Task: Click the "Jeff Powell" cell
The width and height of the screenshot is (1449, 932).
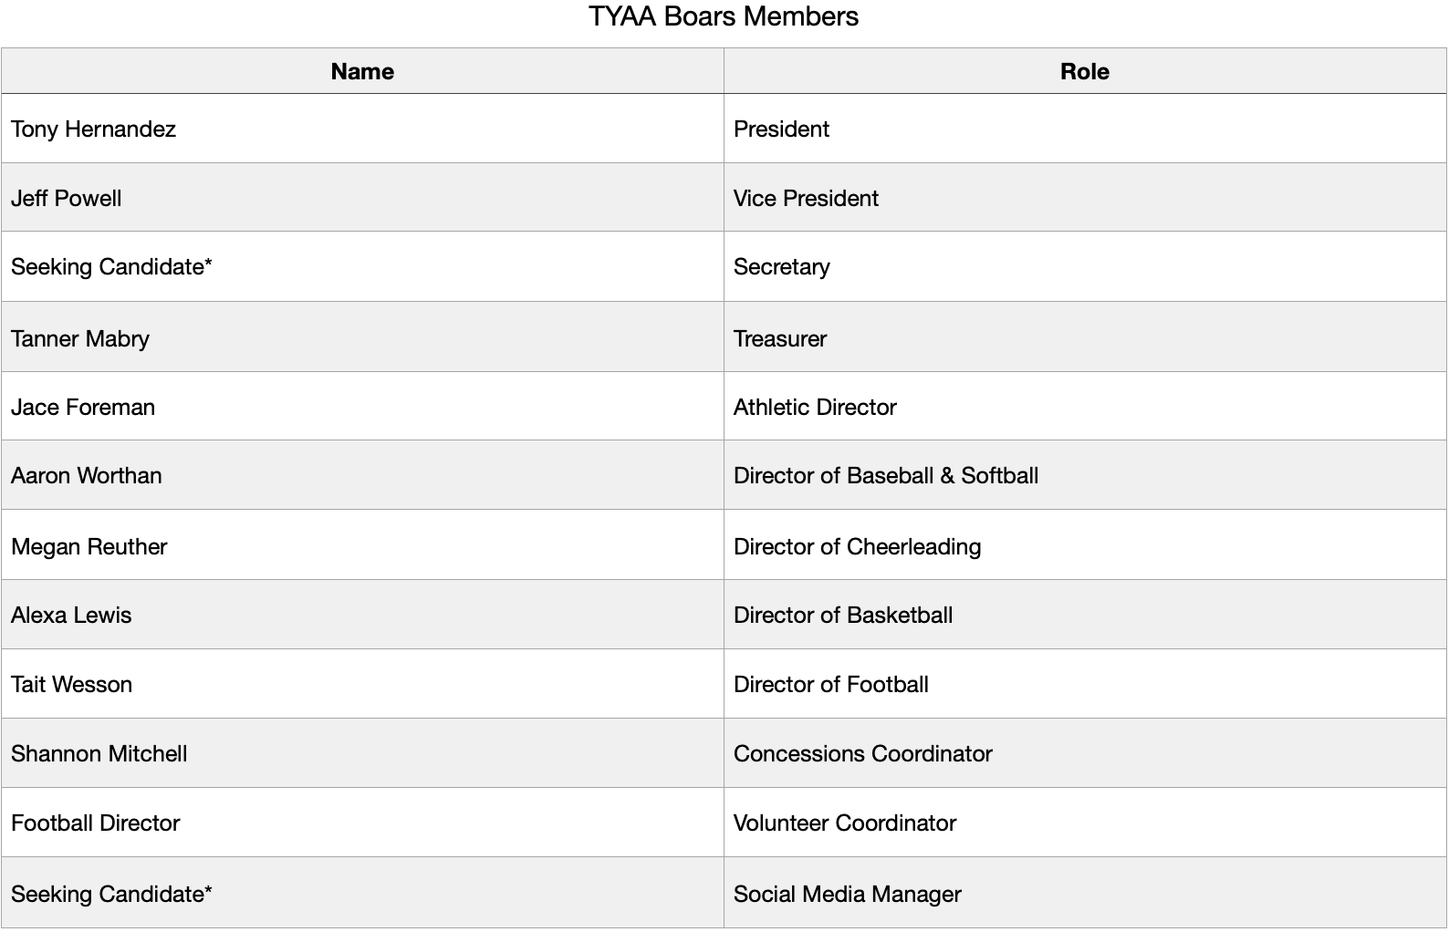Action: coord(66,199)
